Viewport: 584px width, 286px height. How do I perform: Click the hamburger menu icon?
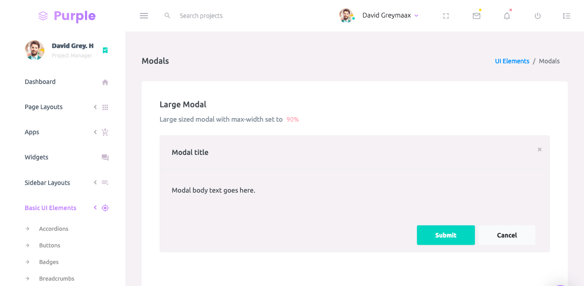click(x=144, y=16)
